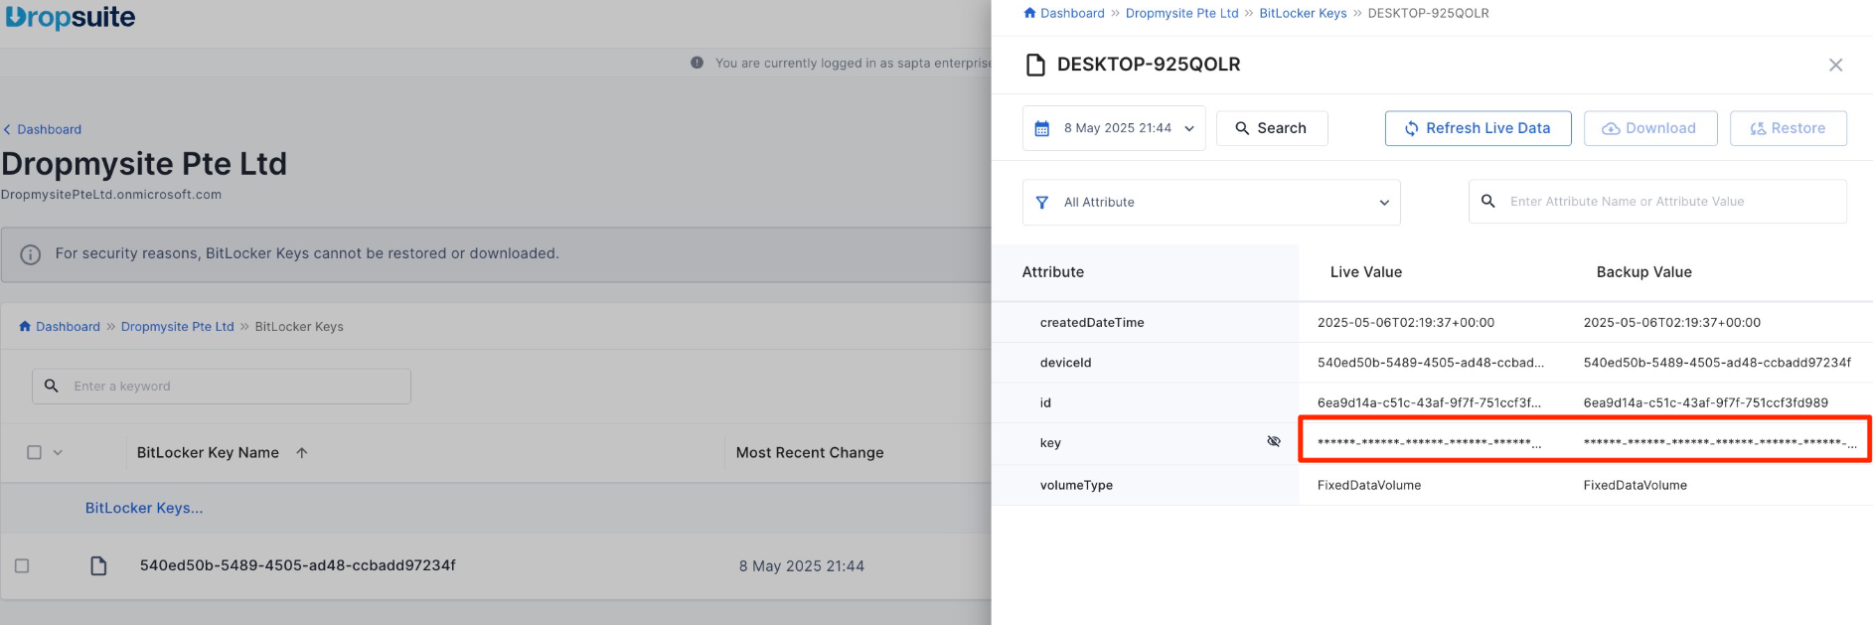Viewport: 1873px width, 625px height.
Task: Click the Attribute column header
Action: 1053,272
